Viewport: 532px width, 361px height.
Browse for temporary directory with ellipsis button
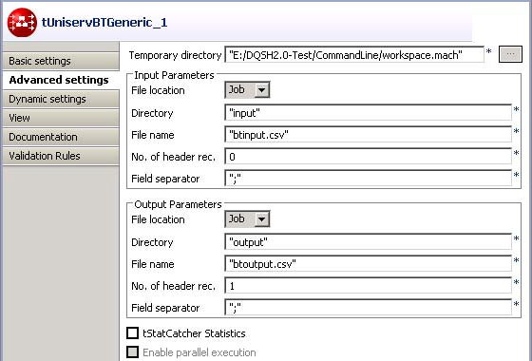(510, 54)
